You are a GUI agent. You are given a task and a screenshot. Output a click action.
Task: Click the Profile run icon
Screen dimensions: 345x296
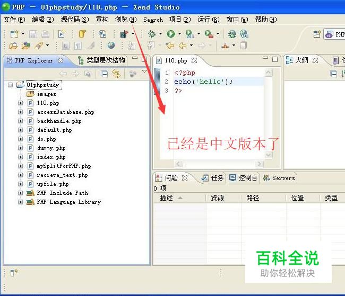[x=189, y=34]
